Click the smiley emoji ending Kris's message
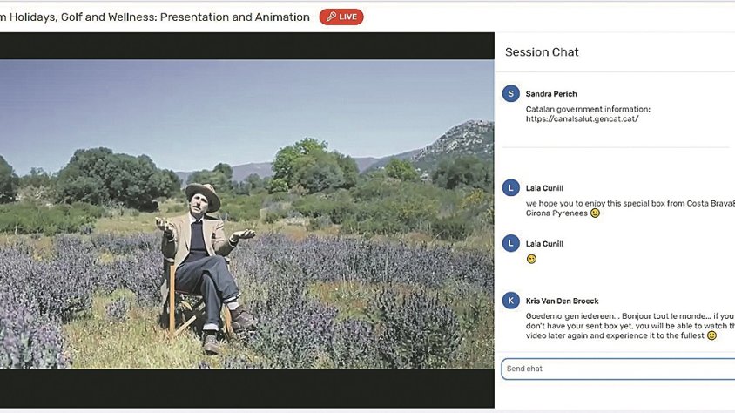The height and width of the screenshot is (413, 735). click(711, 335)
